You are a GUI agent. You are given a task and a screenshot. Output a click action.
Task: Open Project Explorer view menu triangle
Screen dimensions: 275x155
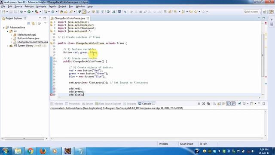pyautogui.click(x=45, y=23)
